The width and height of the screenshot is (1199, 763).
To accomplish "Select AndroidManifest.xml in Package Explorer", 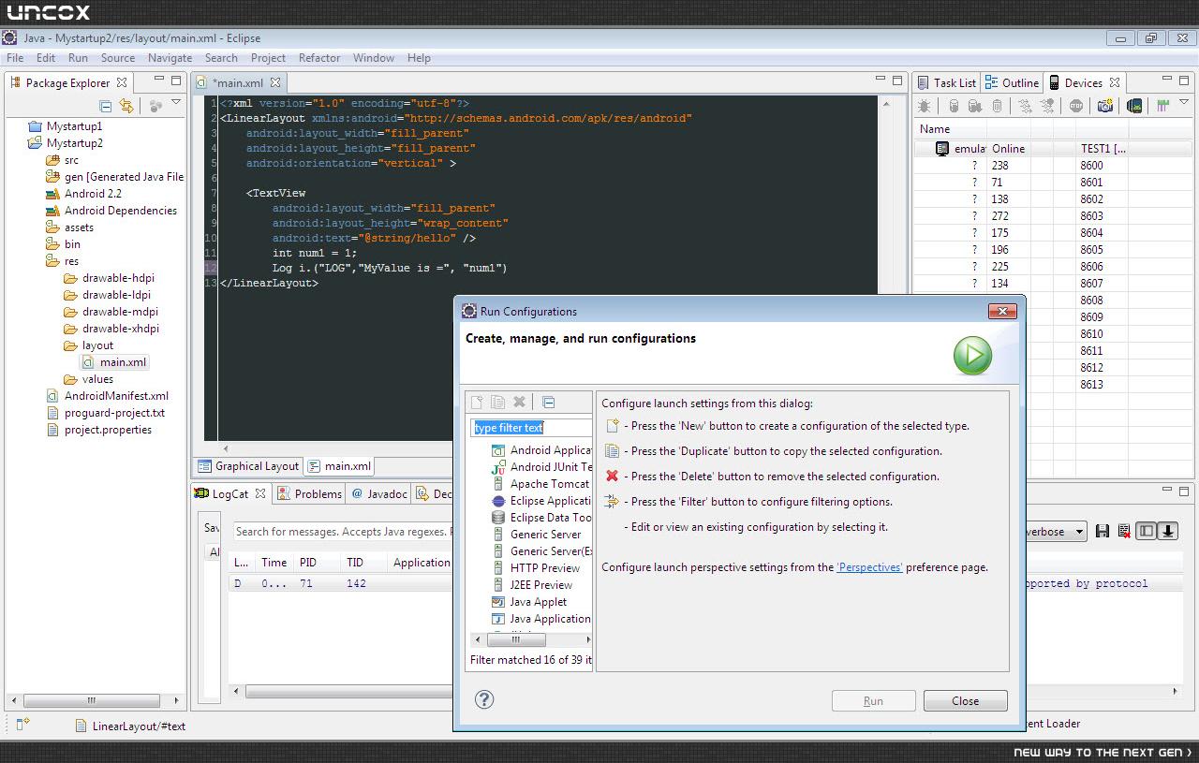I will tap(108, 395).
